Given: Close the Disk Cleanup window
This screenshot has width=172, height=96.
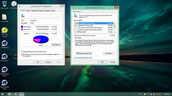Looking at the screenshot, I should tap(116, 7).
